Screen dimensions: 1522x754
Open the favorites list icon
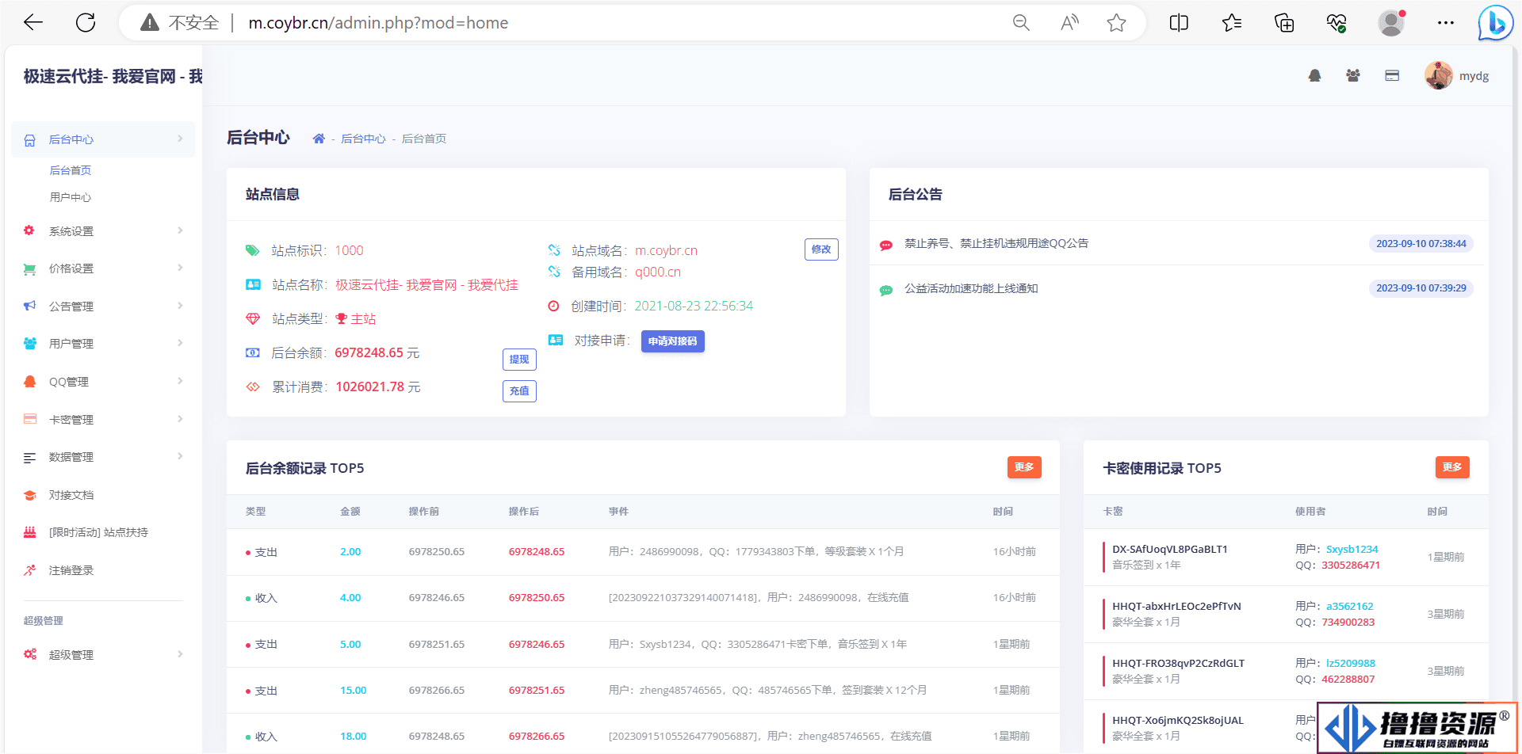(1232, 23)
